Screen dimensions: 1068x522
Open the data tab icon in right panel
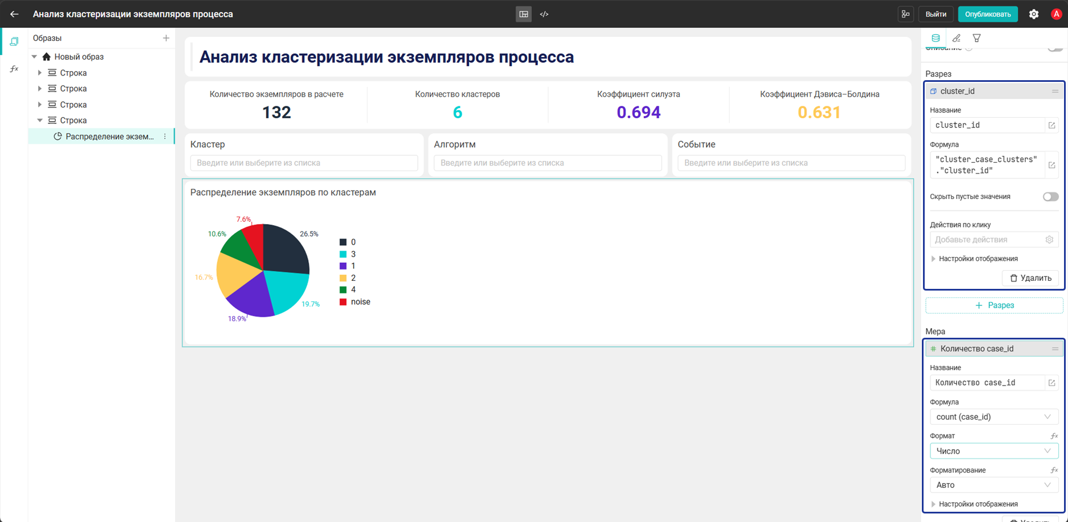click(935, 38)
